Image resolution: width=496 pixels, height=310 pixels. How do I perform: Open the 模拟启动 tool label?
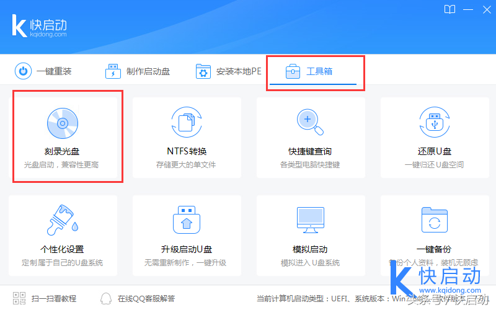point(310,250)
